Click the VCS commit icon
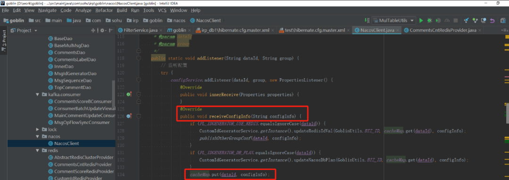Image resolution: width=509 pixels, height=180 pixels. click(x=476, y=20)
